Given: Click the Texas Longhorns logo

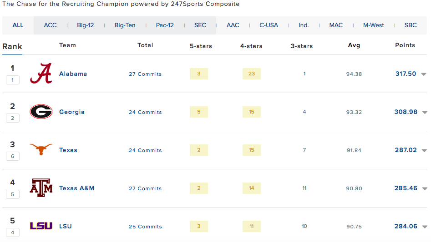Looking at the screenshot, I should [x=41, y=149].
